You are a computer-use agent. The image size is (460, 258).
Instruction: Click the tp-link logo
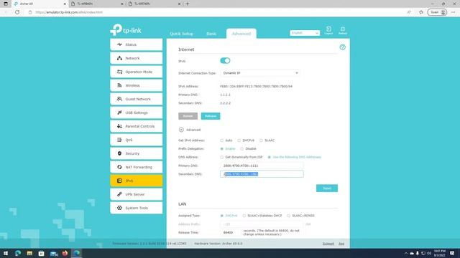pyautogui.click(x=126, y=30)
